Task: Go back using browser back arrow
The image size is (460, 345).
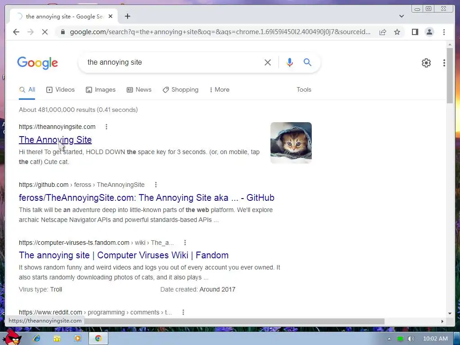Action: (x=16, y=32)
